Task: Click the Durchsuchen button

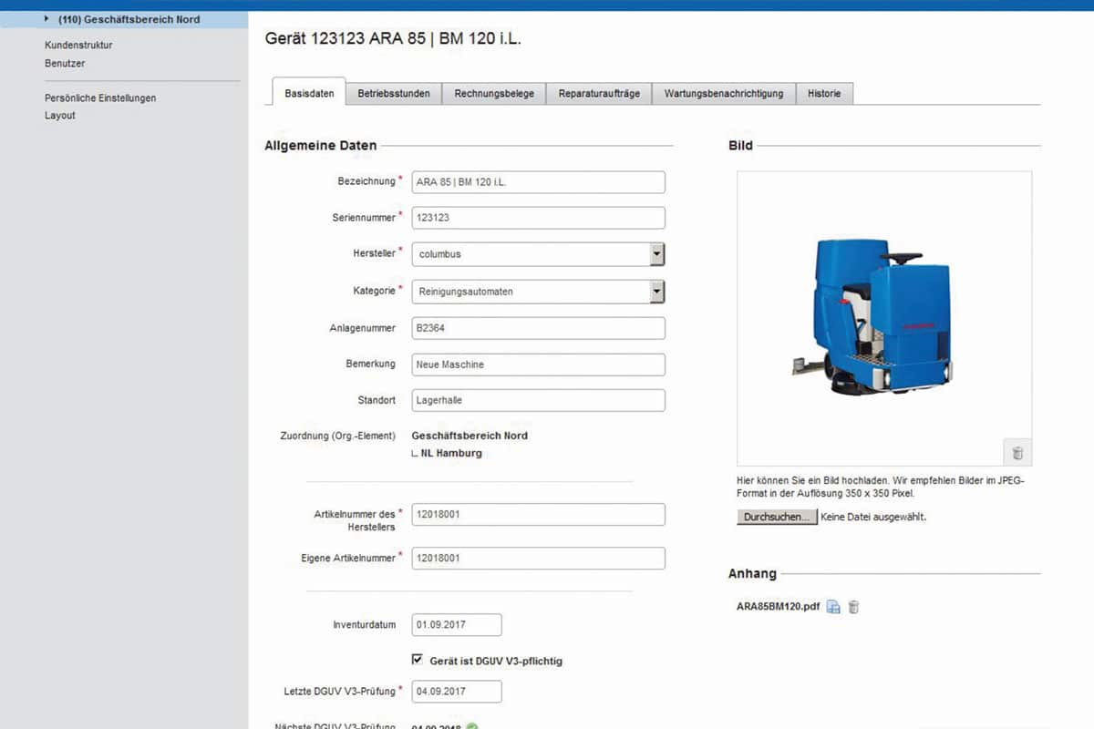Action: pyautogui.click(x=777, y=517)
